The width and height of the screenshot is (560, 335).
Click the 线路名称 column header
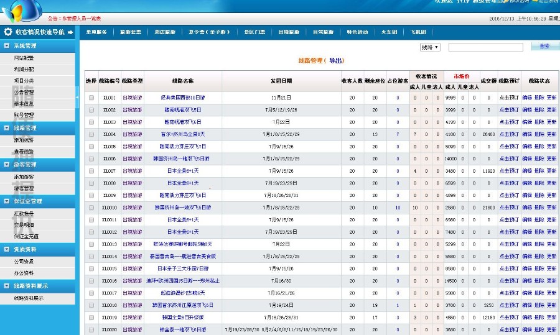(x=183, y=81)
